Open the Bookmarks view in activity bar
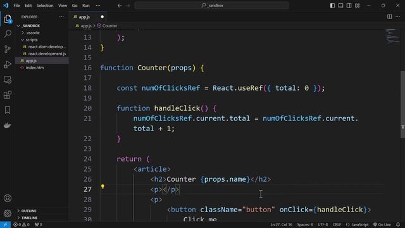 pyautogui.click(x=8, y=110)
